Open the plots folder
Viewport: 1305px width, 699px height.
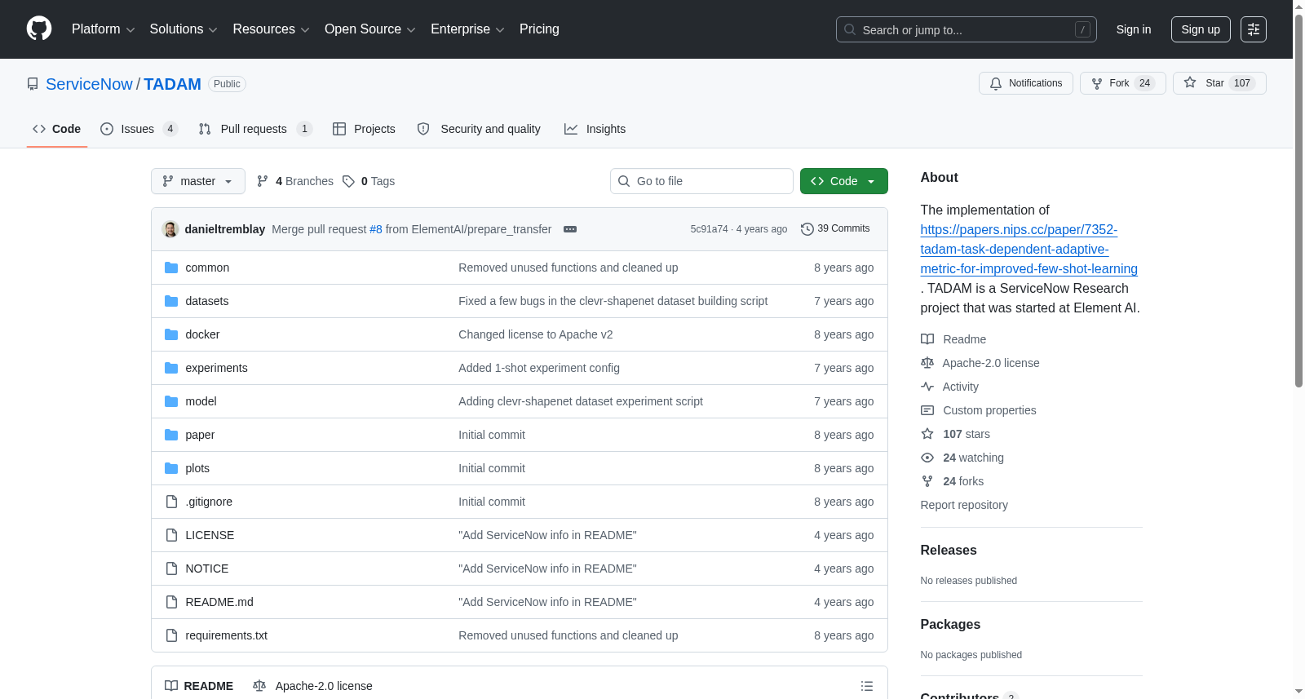tap(197, 468)
